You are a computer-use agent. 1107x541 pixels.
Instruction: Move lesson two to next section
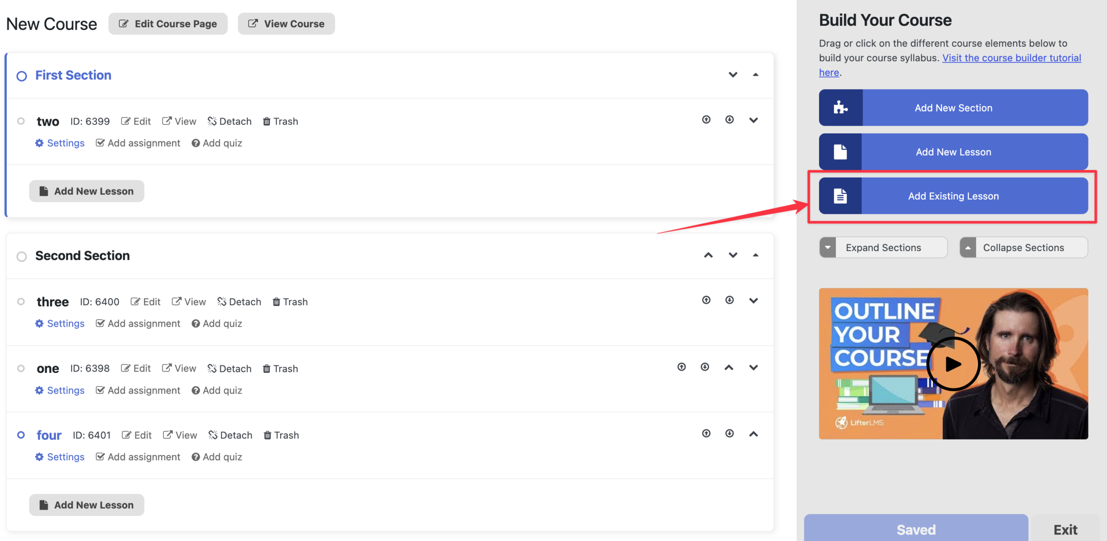(x=729, y=120)
